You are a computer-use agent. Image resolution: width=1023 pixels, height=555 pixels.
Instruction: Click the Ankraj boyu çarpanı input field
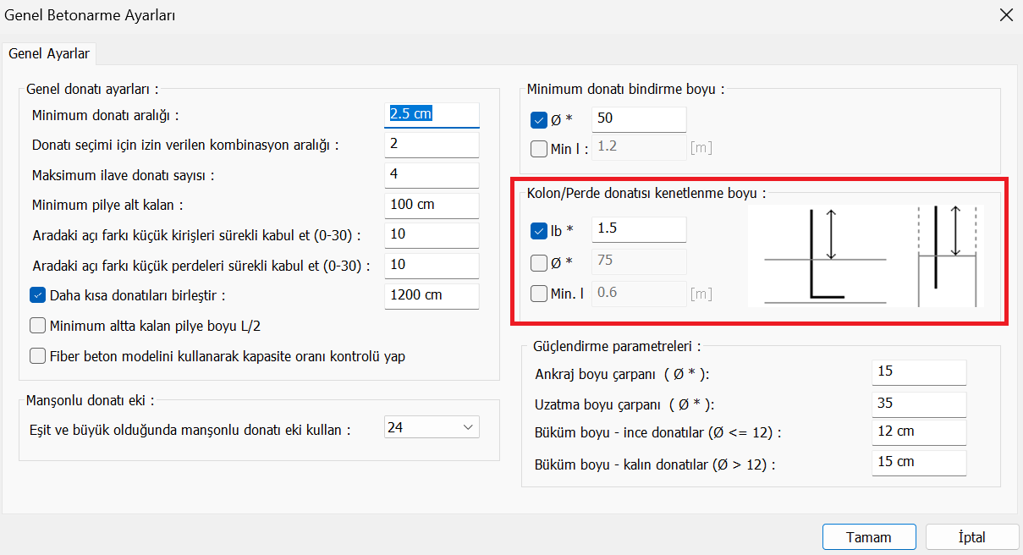(x=918, y=371)
